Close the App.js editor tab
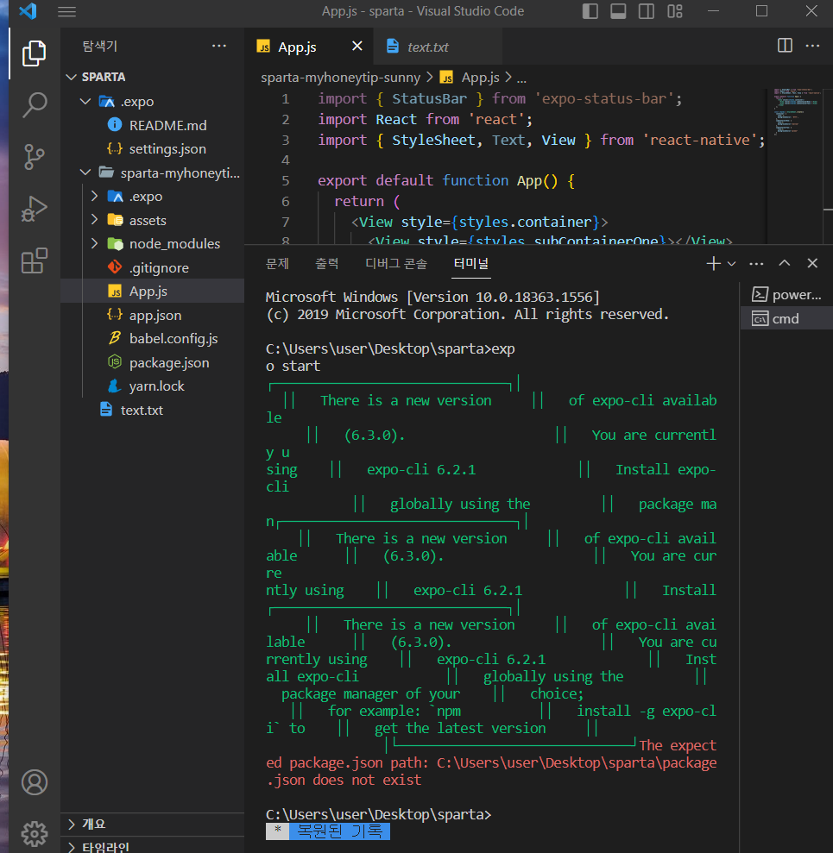This screenshot has width=833, height=853. point(357,47)
